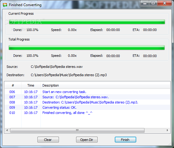Image resolution: width=174 pixels, height=148 pixels.
Task: Click the Current Progress Done 100.0% value
Action: (x=33, y=30)
